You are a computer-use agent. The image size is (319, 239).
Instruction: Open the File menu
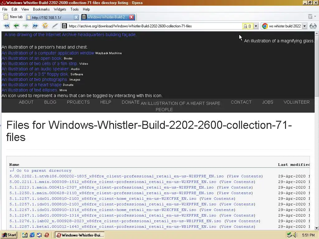coord(5,9)
